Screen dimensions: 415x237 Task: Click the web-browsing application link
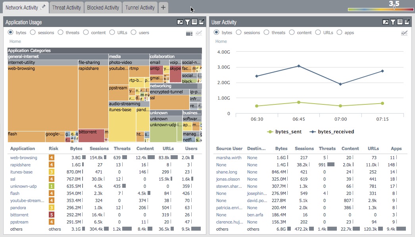click(x=23, y=158)
